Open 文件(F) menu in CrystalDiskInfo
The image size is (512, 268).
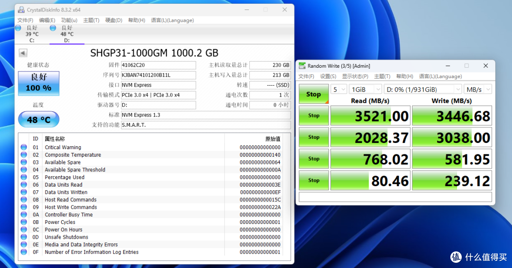(x=25, y=20)
